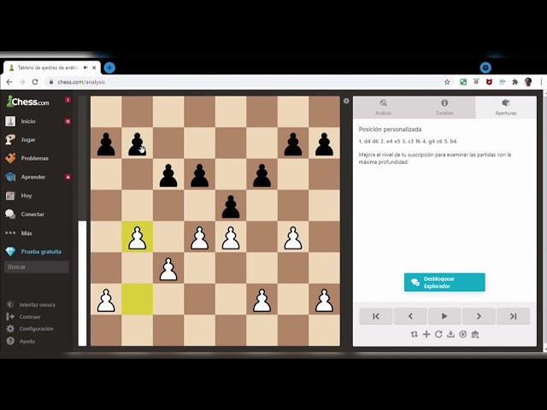Close the Tablero de ajedrez tab
The height and width of the screenshot is (410, 547).
tap(94, 67)
